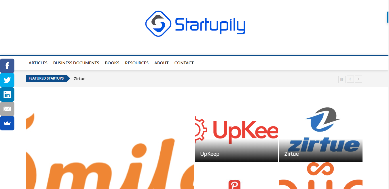Open the Business Documents menu
The image size is (389, 189).
pos(76,63)
